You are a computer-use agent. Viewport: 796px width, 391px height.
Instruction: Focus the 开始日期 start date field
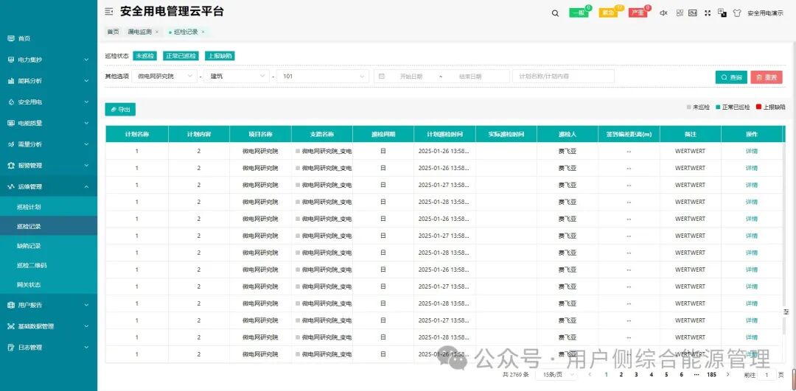click(x=411, y=77)
